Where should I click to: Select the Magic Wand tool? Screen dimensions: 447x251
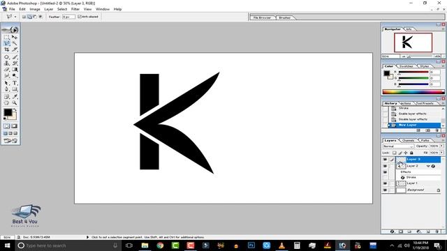tap(14, 43)
